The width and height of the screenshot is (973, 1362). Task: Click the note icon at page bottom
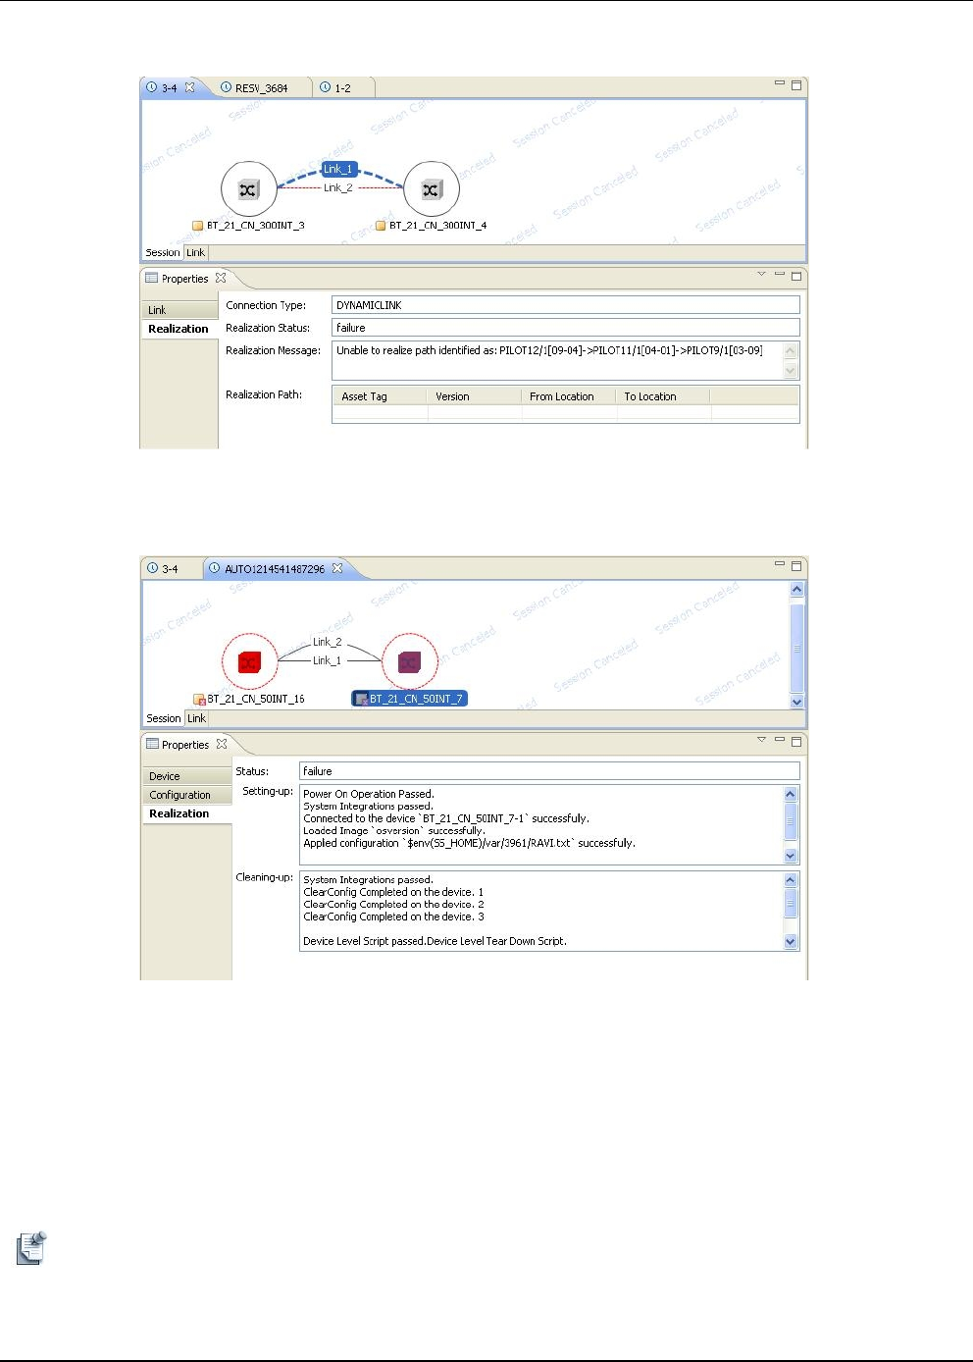tap(31, 1248)
